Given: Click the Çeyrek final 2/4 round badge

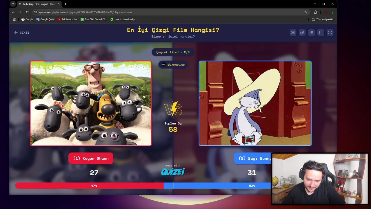Looking at the screenshot, I should point(173,52).
